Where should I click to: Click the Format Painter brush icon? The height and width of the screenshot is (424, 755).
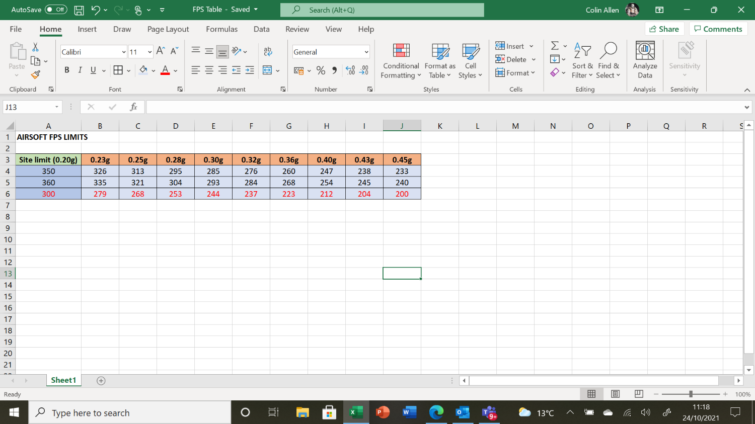pos(35,75)
